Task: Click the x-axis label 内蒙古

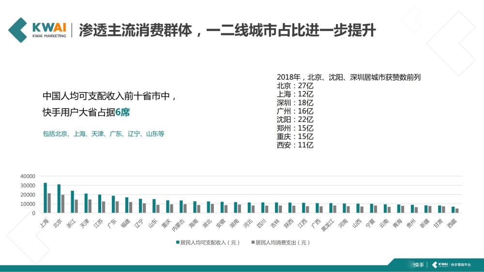Action: (x=178, y=225)
